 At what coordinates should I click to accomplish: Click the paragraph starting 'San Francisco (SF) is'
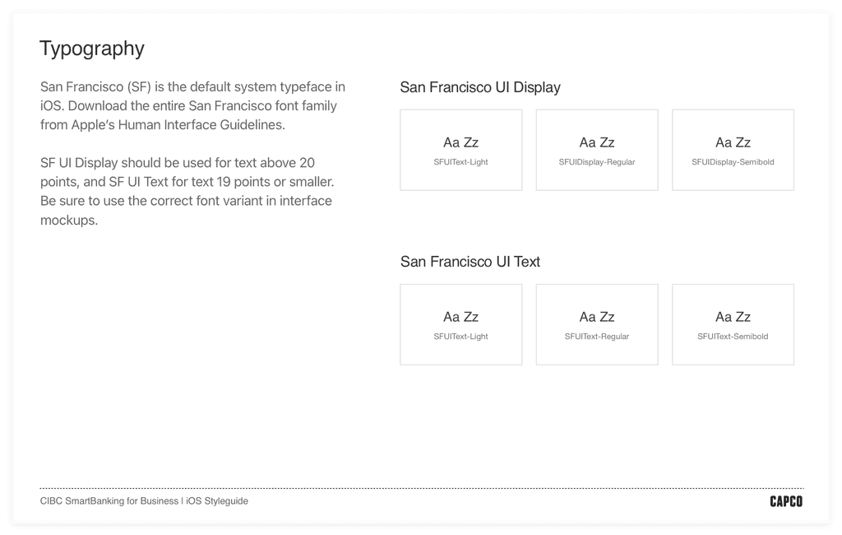192,106
